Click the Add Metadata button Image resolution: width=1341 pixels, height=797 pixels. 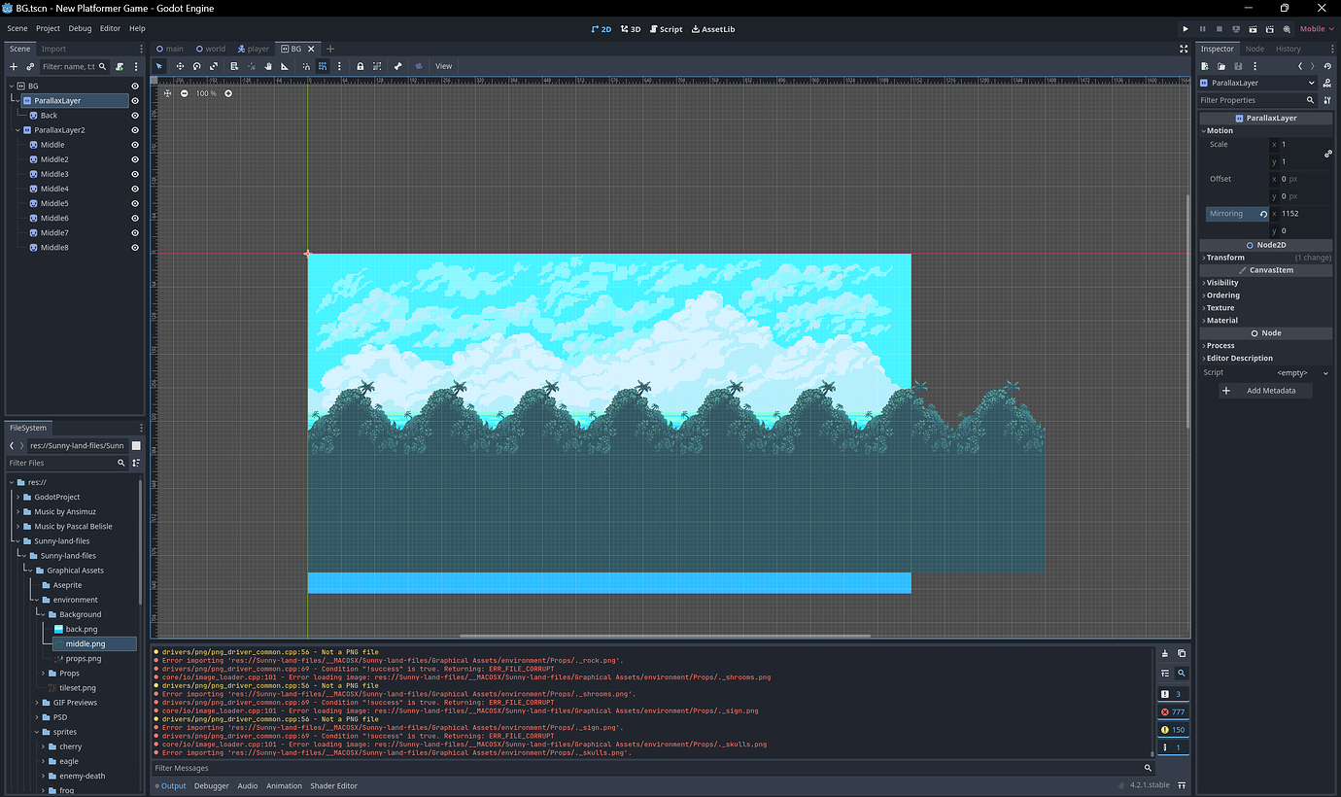click(1265, 390)
